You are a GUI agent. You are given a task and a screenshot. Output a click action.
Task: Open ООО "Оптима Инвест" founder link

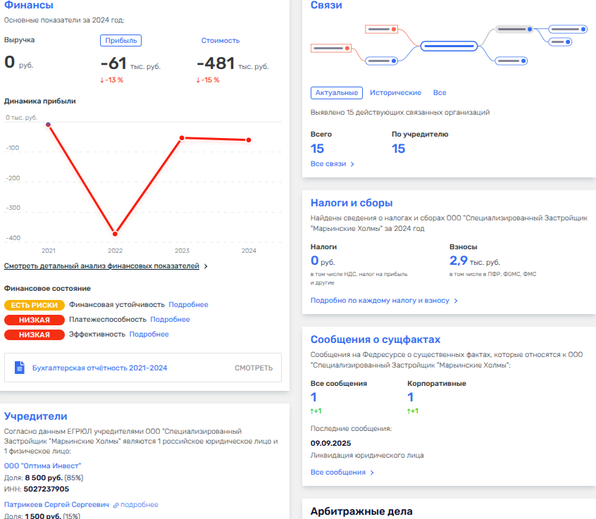click(x=43, y=465)
